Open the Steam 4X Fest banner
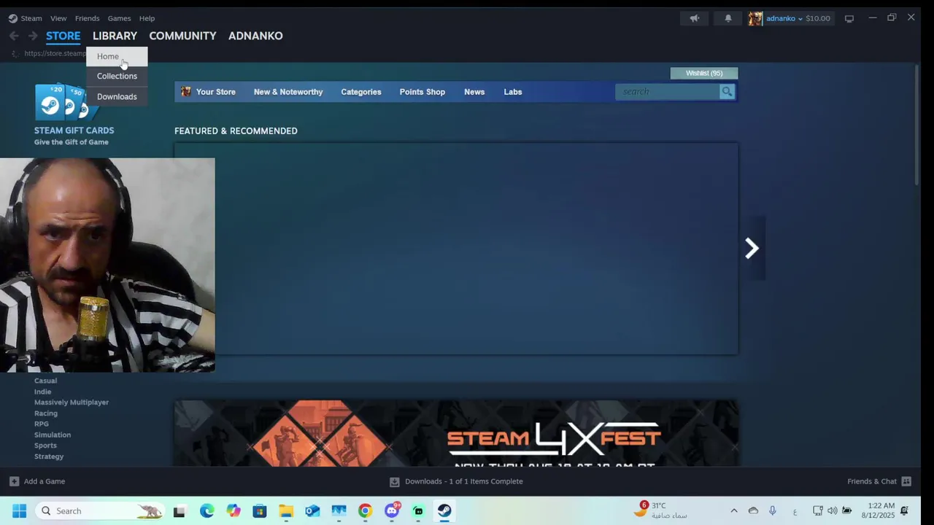 point(456,433)
